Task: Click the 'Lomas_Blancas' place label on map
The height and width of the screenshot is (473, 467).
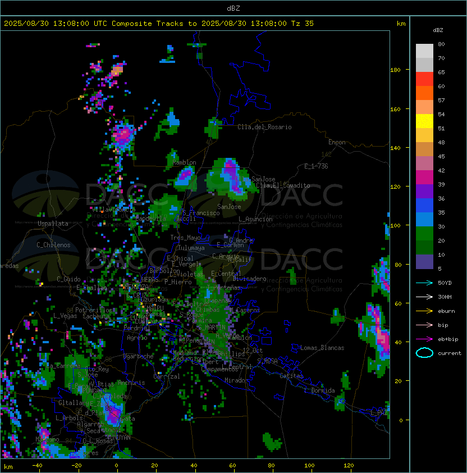Action: pos(322,348)
